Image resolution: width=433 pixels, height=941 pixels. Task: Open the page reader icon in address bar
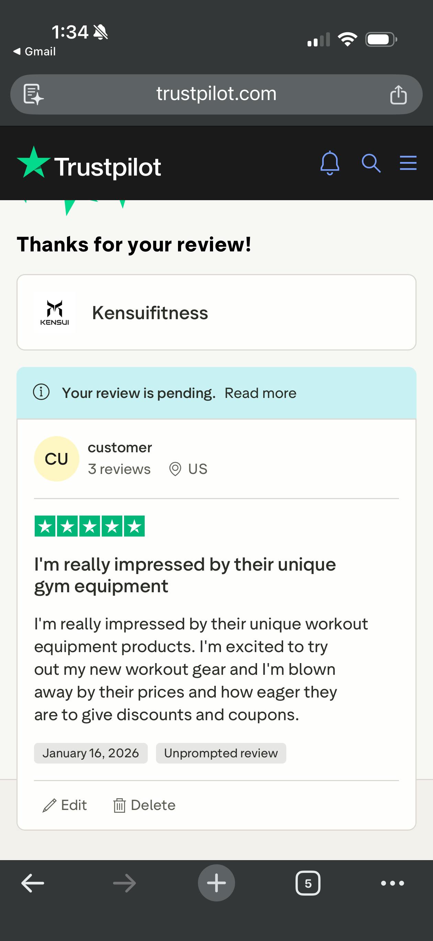point(33,95)
